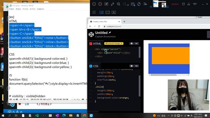Close the 'Create a New Pen' tab
This screenshot has width=210, height=118.
coord(119,22)
